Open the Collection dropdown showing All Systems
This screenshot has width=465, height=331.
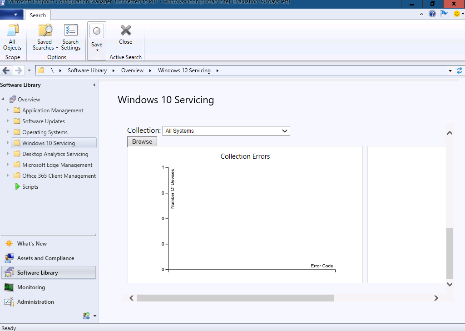coord(226,131)
